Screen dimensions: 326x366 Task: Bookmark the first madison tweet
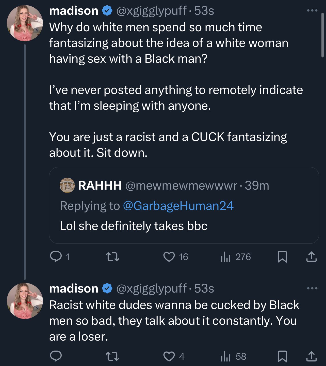click(282, 257)
